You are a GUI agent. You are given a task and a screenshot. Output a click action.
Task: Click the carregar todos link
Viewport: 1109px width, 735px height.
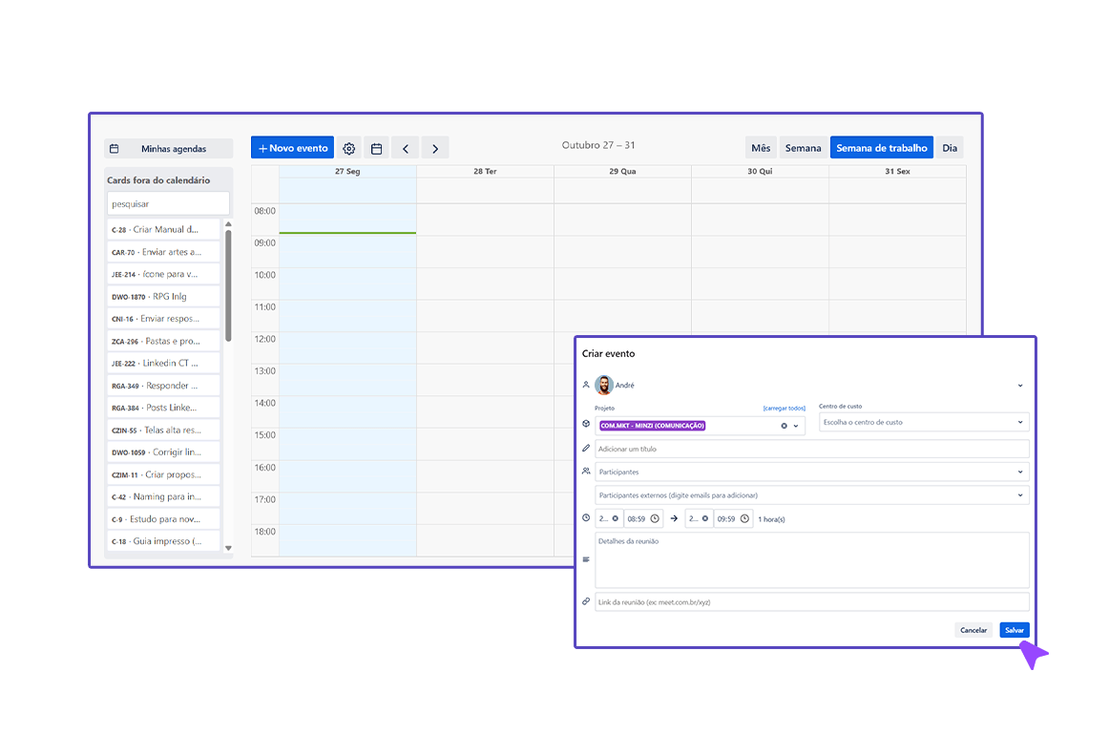pyautogui.click(x=784, y=408)
